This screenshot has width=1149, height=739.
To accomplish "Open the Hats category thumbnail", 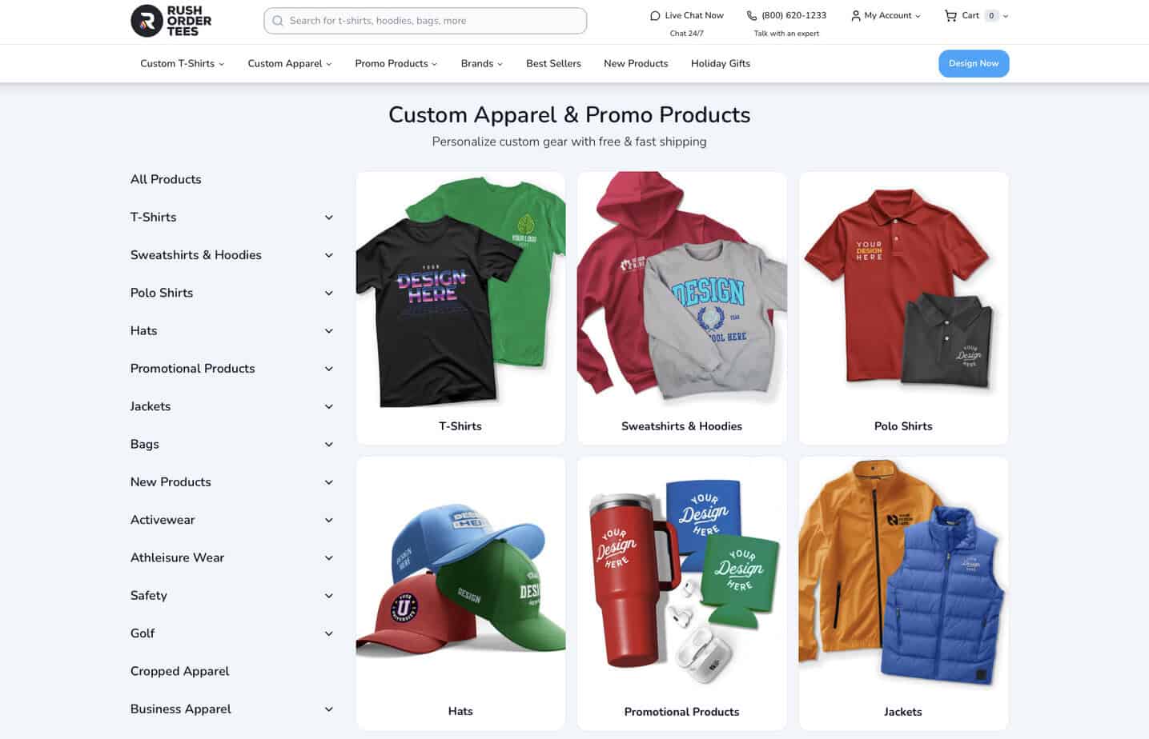I will click(460, 593).
